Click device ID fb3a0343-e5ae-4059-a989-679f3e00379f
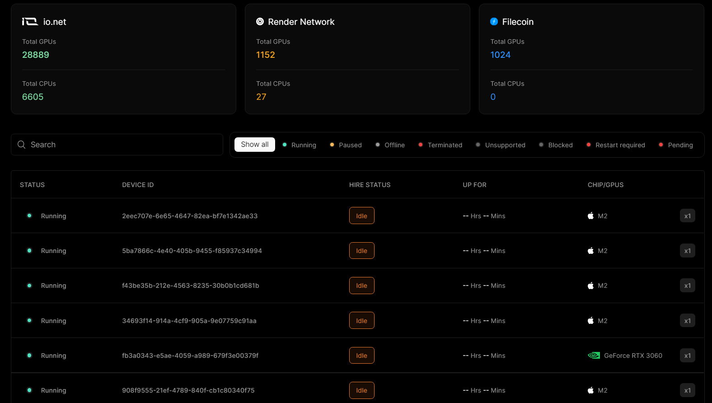The image size is (712, 403). coord(190,356)
